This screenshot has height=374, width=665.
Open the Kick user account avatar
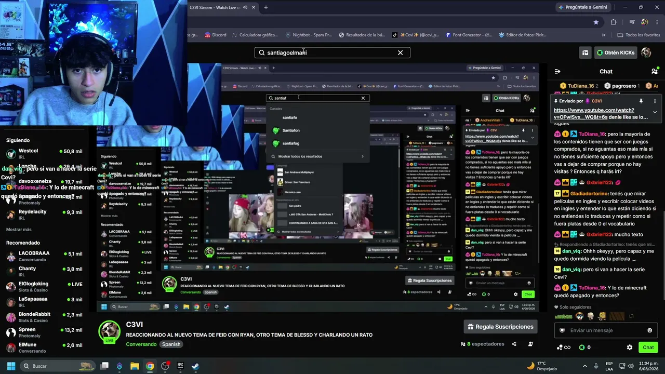[x=646, y=52]
